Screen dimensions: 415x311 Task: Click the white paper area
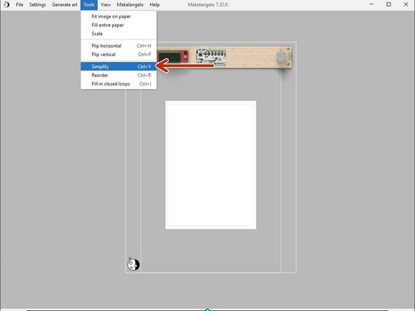[211, 165]
